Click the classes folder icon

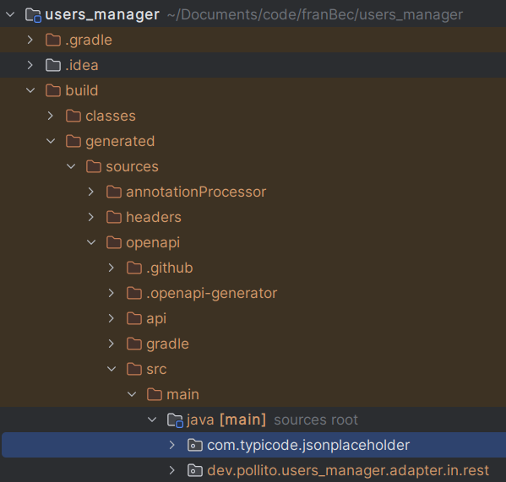pos(73,116)
